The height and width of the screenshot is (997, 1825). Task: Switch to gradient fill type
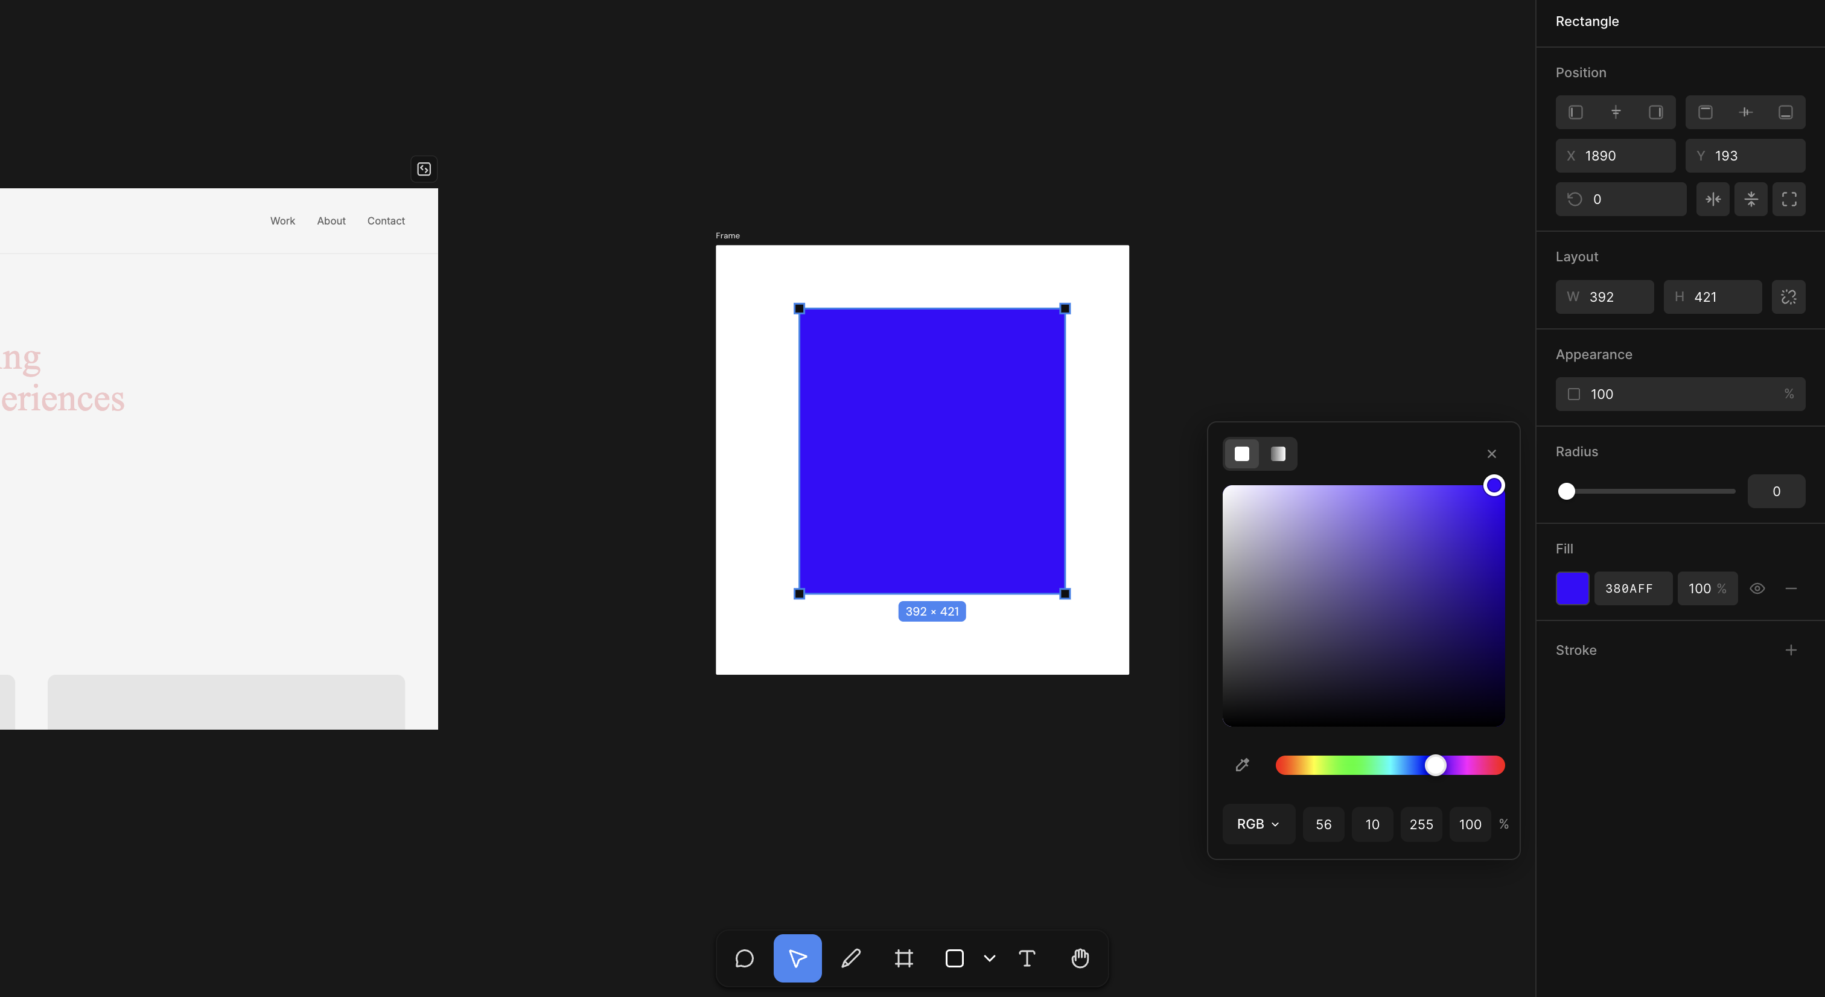(1278, 453)
